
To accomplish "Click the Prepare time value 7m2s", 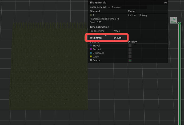I will point(117,31).
